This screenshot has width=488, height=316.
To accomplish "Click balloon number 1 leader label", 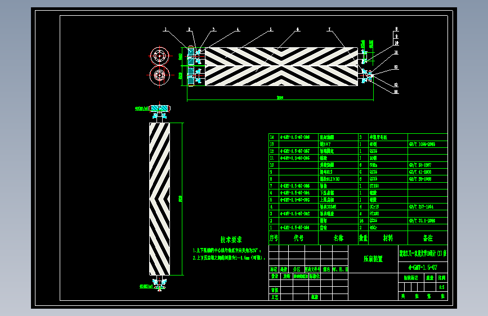I will coord(165,30).
